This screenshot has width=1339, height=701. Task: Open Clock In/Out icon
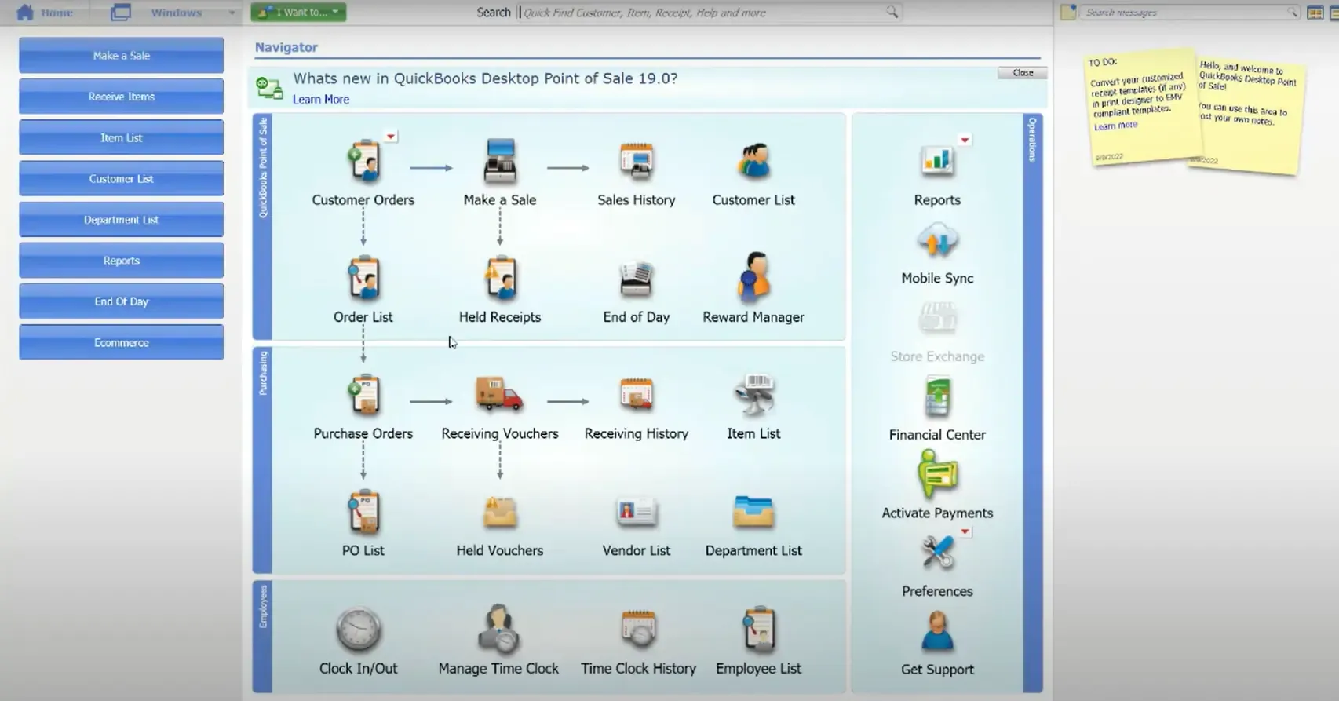[359, 630]
